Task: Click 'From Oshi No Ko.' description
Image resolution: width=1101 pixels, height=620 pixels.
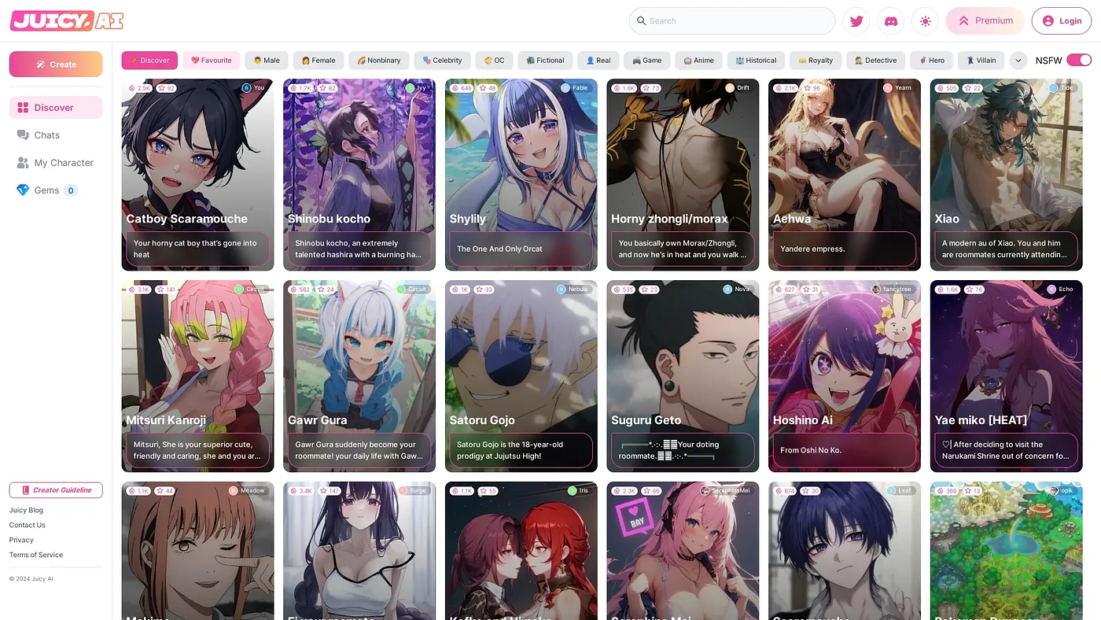Action: tap(811, 450)
